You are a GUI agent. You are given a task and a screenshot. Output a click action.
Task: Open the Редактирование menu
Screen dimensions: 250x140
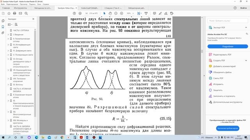[12, 4]
